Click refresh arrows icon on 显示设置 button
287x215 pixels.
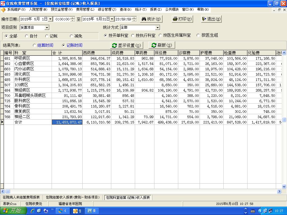click(114, 45)
